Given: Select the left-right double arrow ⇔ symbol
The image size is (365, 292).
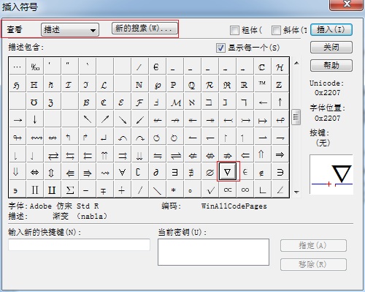Looking at the screenshot, I should pos(35,172).
